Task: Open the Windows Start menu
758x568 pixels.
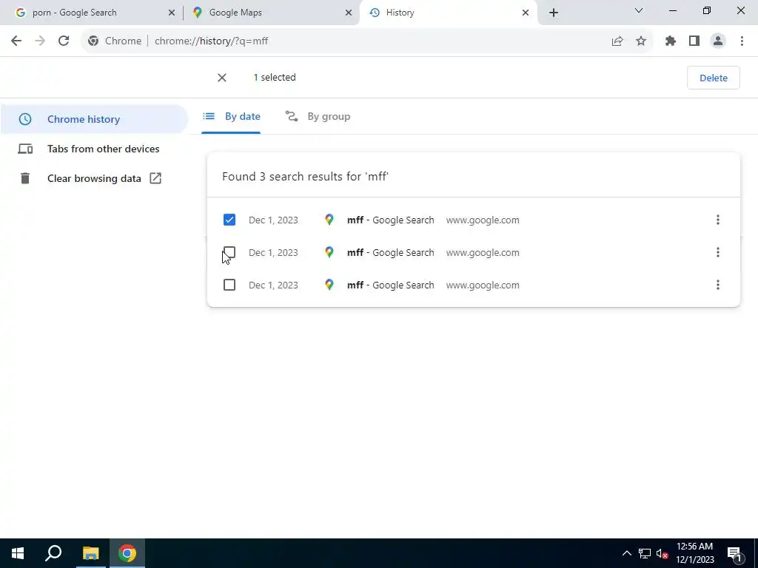Action: tap(18, 553)
